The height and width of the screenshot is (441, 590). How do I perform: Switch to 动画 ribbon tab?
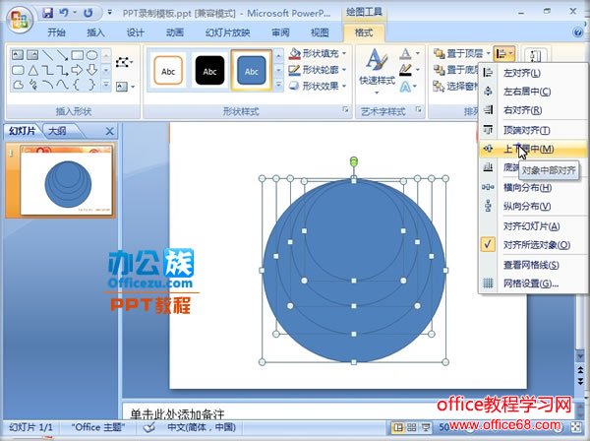click(175, 32)
